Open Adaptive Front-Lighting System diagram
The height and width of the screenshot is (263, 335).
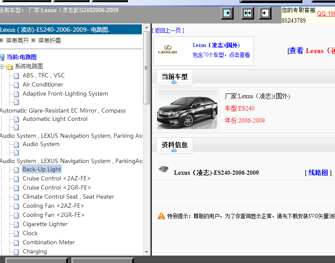[65, 94]
